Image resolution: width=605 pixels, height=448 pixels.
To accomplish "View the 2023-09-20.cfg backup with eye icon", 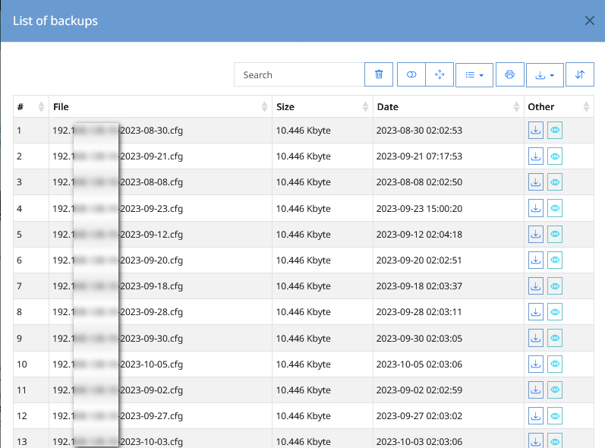I will [x=555, y=260].
